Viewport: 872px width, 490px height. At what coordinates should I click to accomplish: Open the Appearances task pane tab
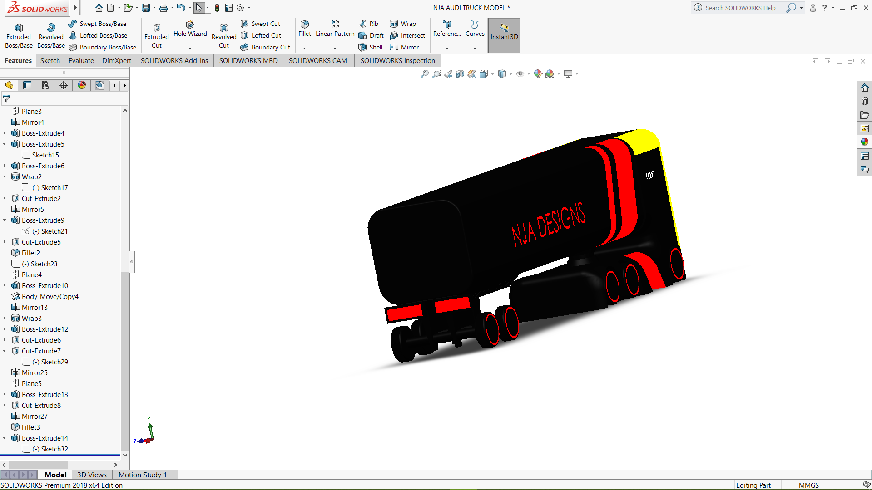[x=864, y=142]
